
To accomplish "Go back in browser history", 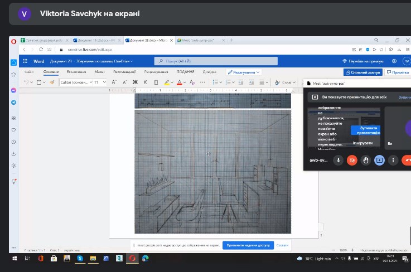I will (x=24, y=49).
